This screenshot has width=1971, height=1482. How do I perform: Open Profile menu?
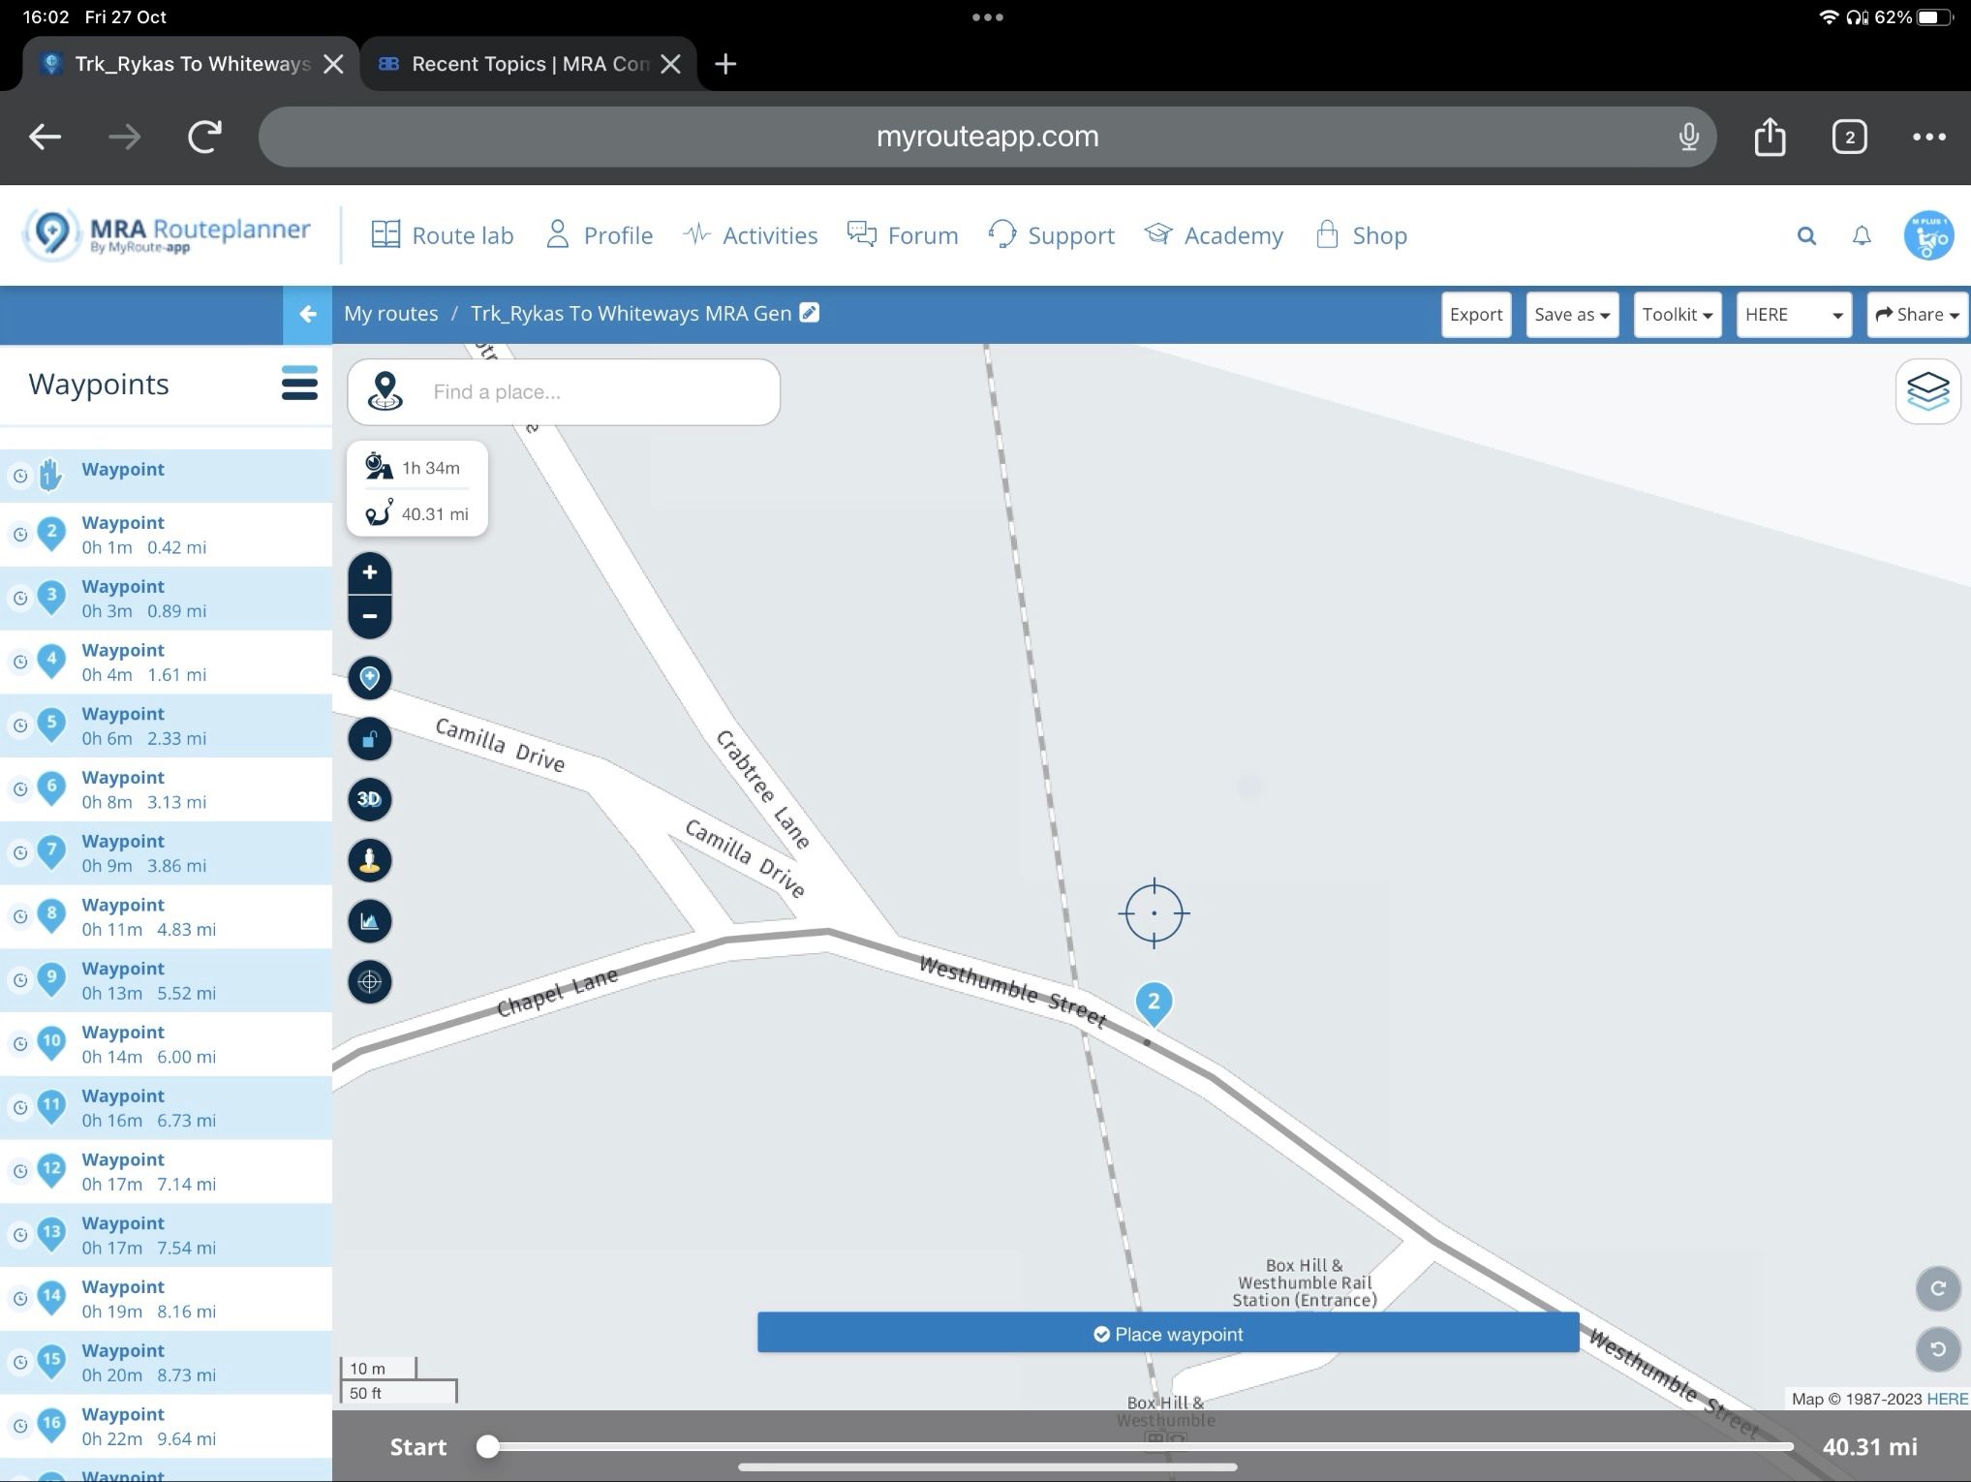pos(600,235)
